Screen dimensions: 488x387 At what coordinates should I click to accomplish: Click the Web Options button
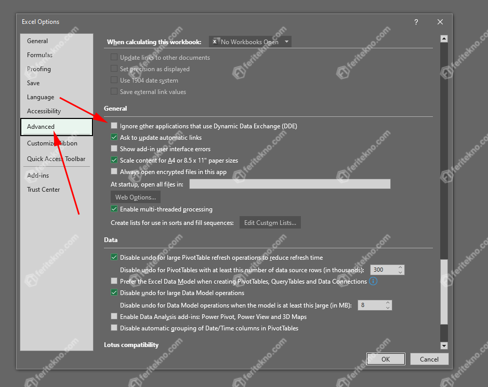click(136, 197)
